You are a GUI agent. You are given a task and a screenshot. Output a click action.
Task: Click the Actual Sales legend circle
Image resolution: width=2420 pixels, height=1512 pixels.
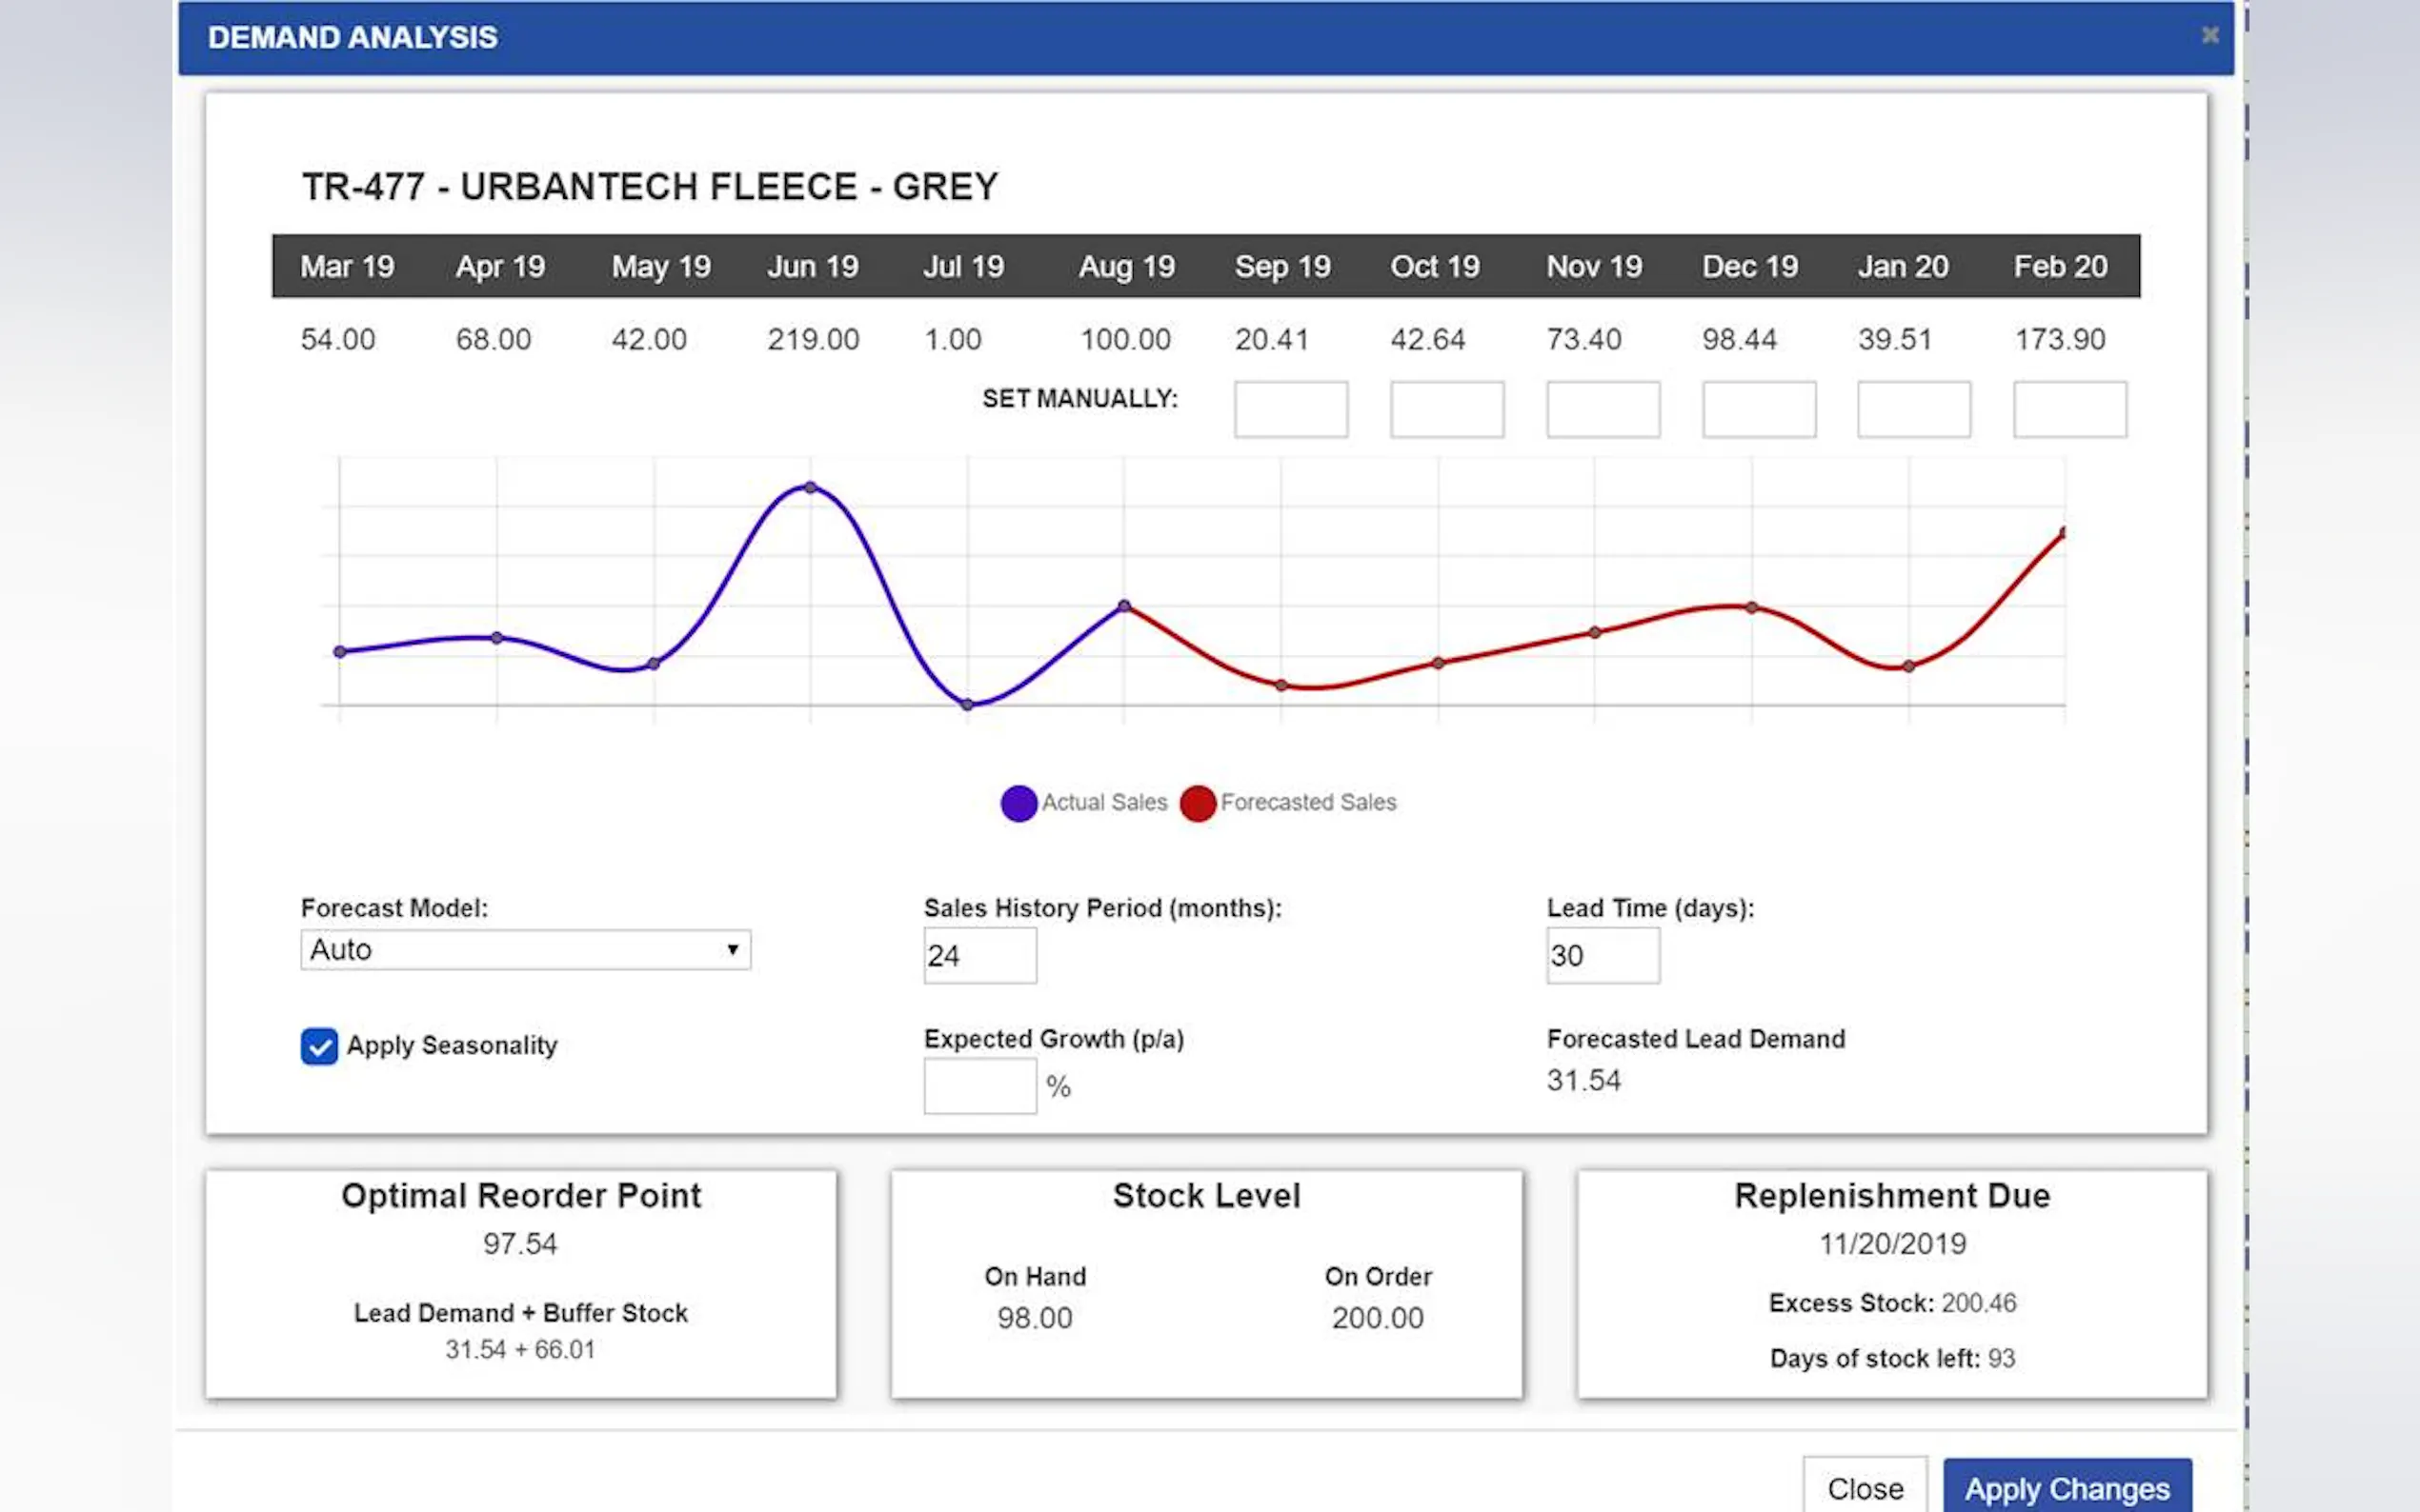point(1018,803)
